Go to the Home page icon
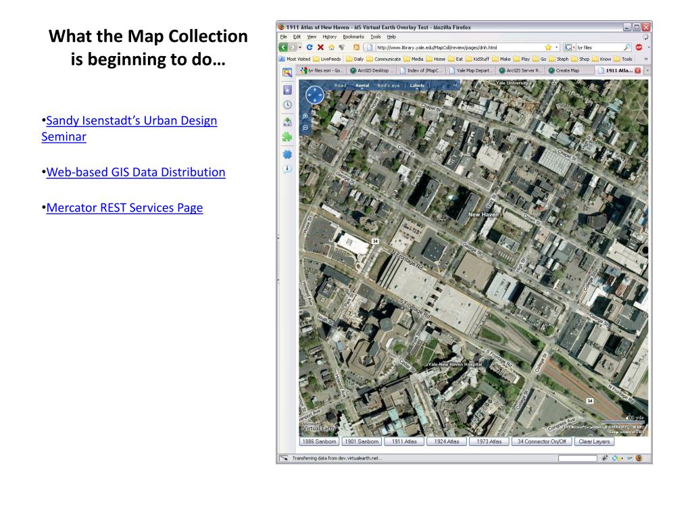This screenshot has height=519, width=692. [331, 47]
